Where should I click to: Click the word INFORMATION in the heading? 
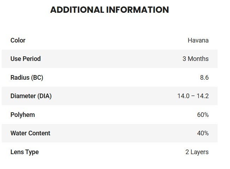point(138,10)
